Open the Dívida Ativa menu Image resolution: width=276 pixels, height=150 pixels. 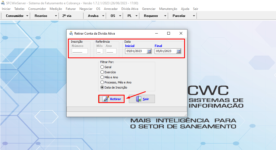[x=130, y=9]
